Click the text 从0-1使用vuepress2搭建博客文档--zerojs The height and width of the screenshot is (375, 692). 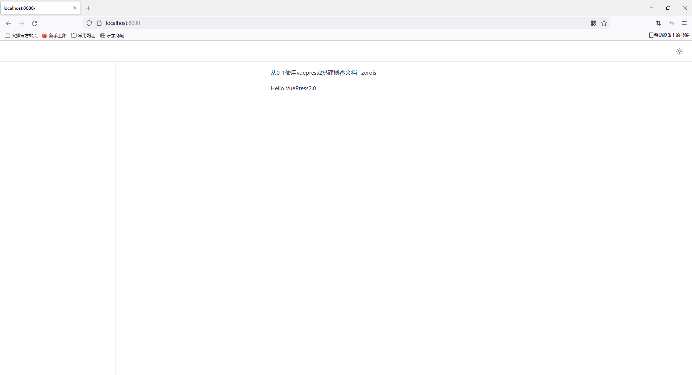(x=323, y=73)
